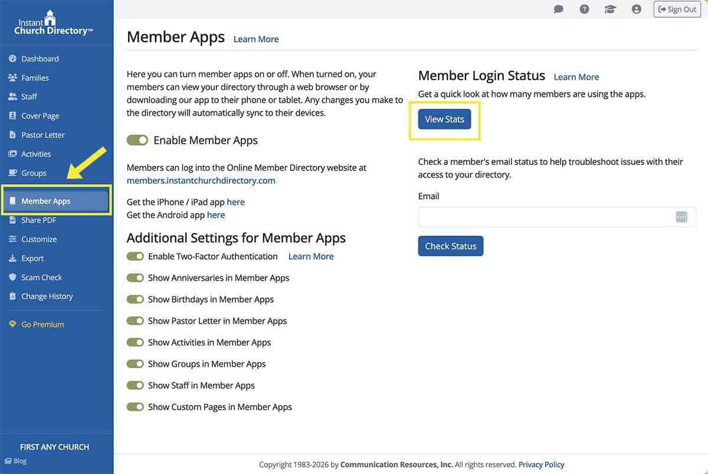Open the chat bubble icon in header
The image size is (708, 474).
[x=559, y=9]
